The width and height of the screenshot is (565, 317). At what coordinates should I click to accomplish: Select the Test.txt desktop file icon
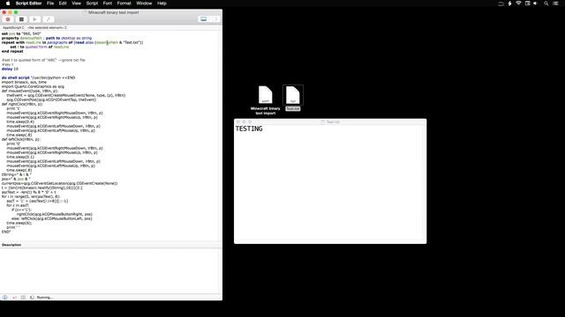pos(292,95)
